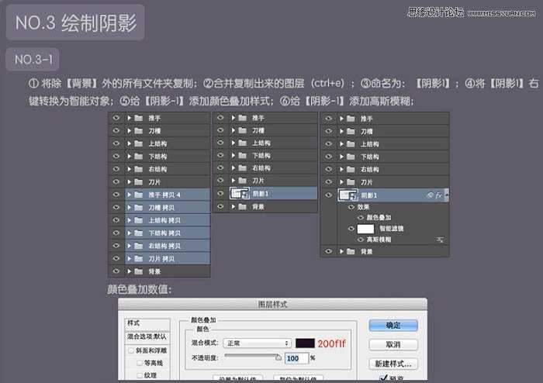The width and height of the screenshot is (543, 383).
Task: Hide the 推手 拷贝 4 group
Action: [116, 195]
